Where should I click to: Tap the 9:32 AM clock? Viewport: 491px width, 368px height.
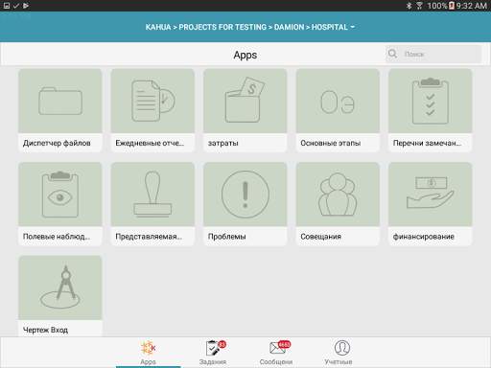point(472,6)
